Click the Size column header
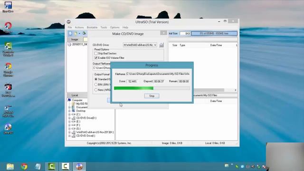Viewport: 304px width, 171px height. [175, 45]
